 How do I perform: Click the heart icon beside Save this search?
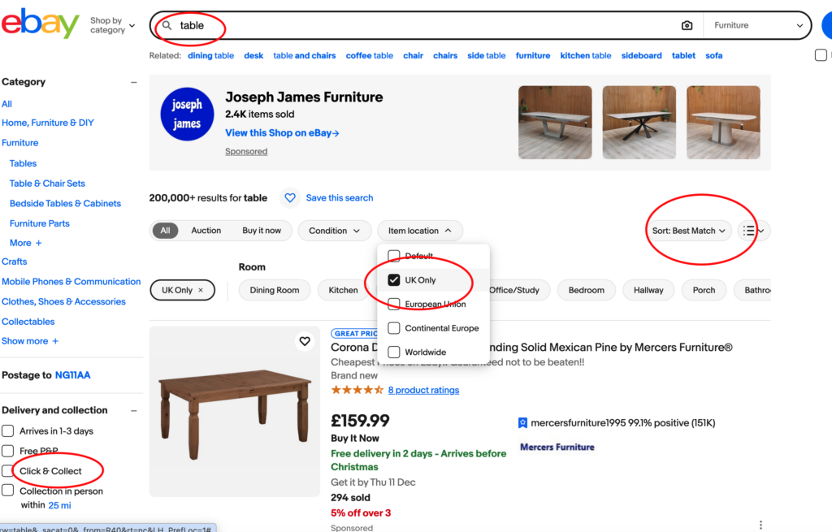pyautogui.click(x=289, y=198)
